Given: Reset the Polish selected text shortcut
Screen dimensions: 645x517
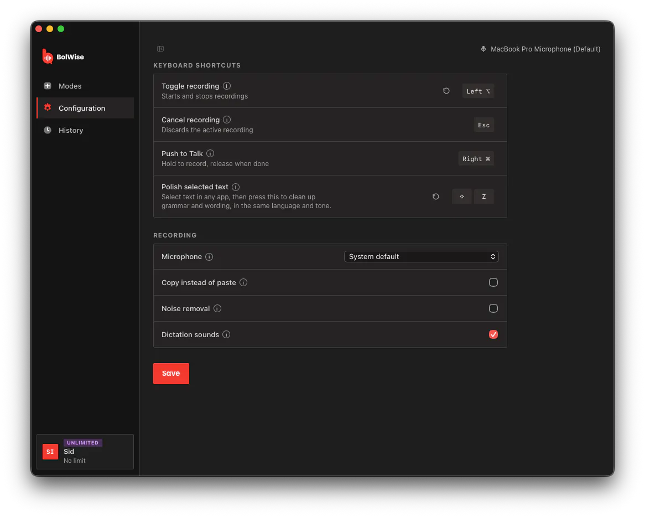Looking at the screenshot, I should (435, 197).
